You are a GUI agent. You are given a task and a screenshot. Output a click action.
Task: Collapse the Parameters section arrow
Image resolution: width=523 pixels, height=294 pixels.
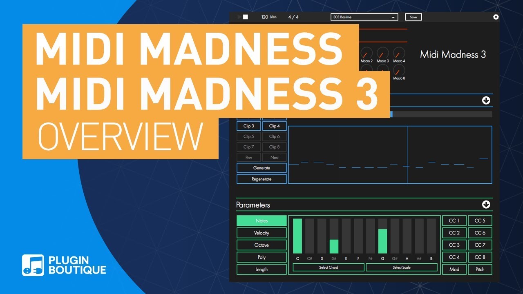(x=486, y=205)
